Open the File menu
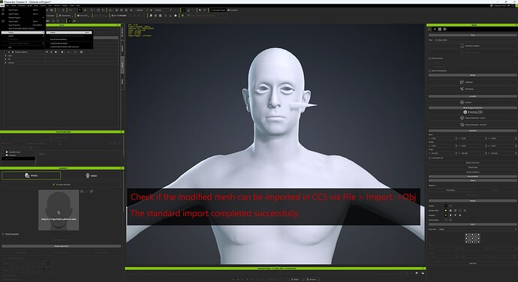The height and width of the screenshot is (282, 518). [2, 5]
